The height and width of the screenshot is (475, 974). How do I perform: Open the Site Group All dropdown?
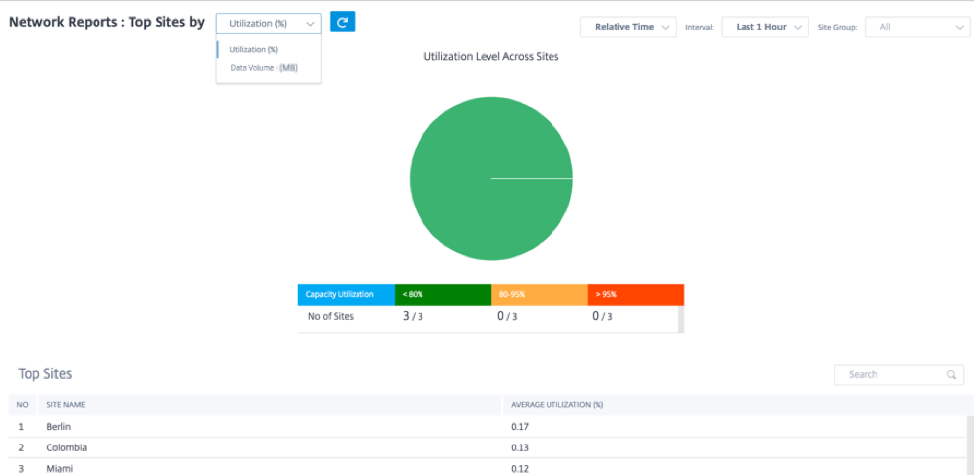tap(917, 28)
